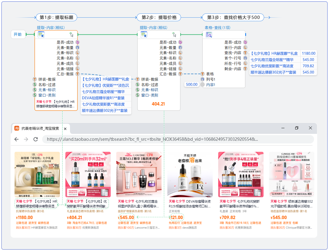The height and width of the screenshot is (251, 329).
Task: Click the 开始 start node button
Action: [x=18, y=34]
